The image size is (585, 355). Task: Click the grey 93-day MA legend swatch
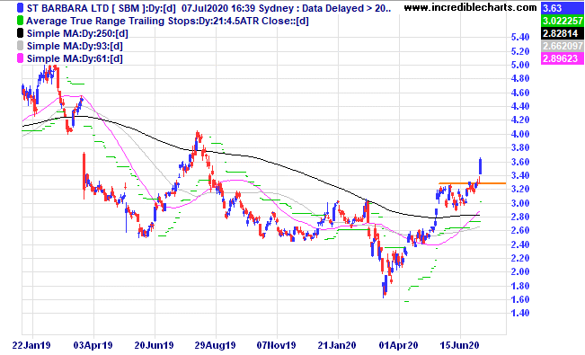coord(20,46)
